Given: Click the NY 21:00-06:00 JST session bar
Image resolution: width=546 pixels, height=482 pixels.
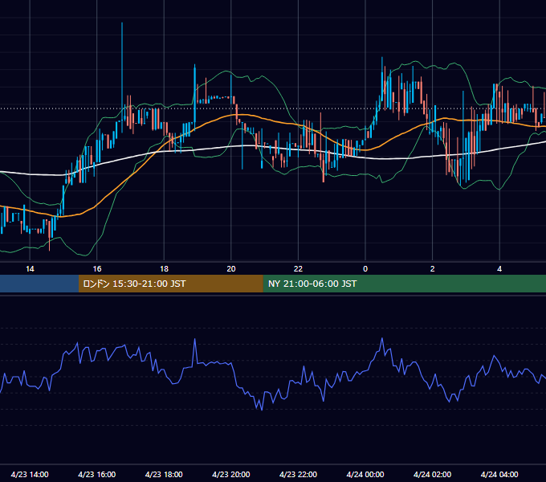Looking at the screenshot, I should (x=404, y=284).
